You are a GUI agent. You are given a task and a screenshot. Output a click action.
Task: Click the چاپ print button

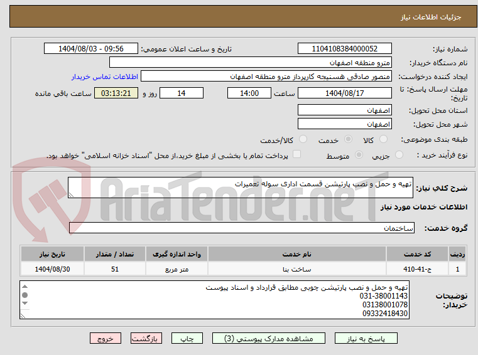tap(187, 338)
